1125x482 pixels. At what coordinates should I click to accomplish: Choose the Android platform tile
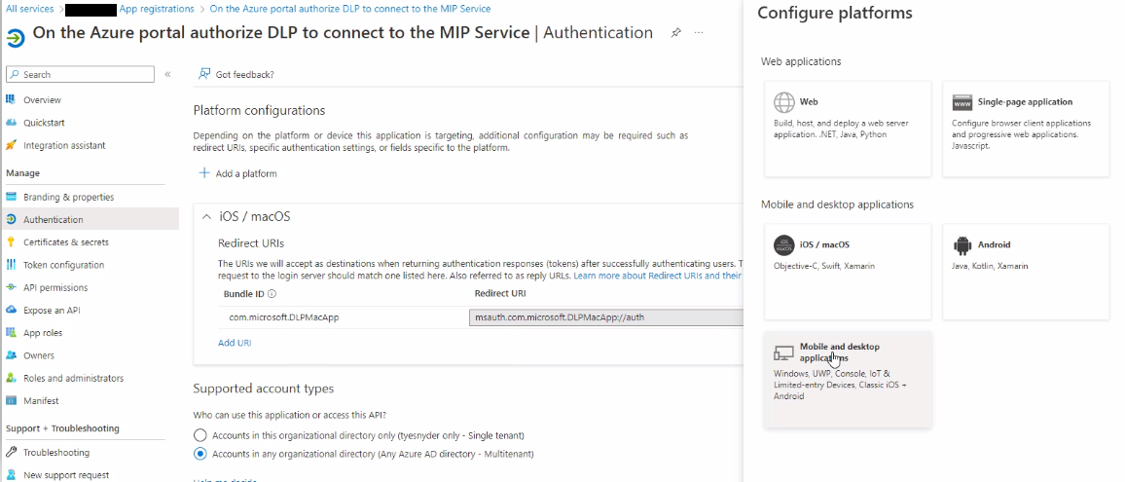coord(1026,272)
